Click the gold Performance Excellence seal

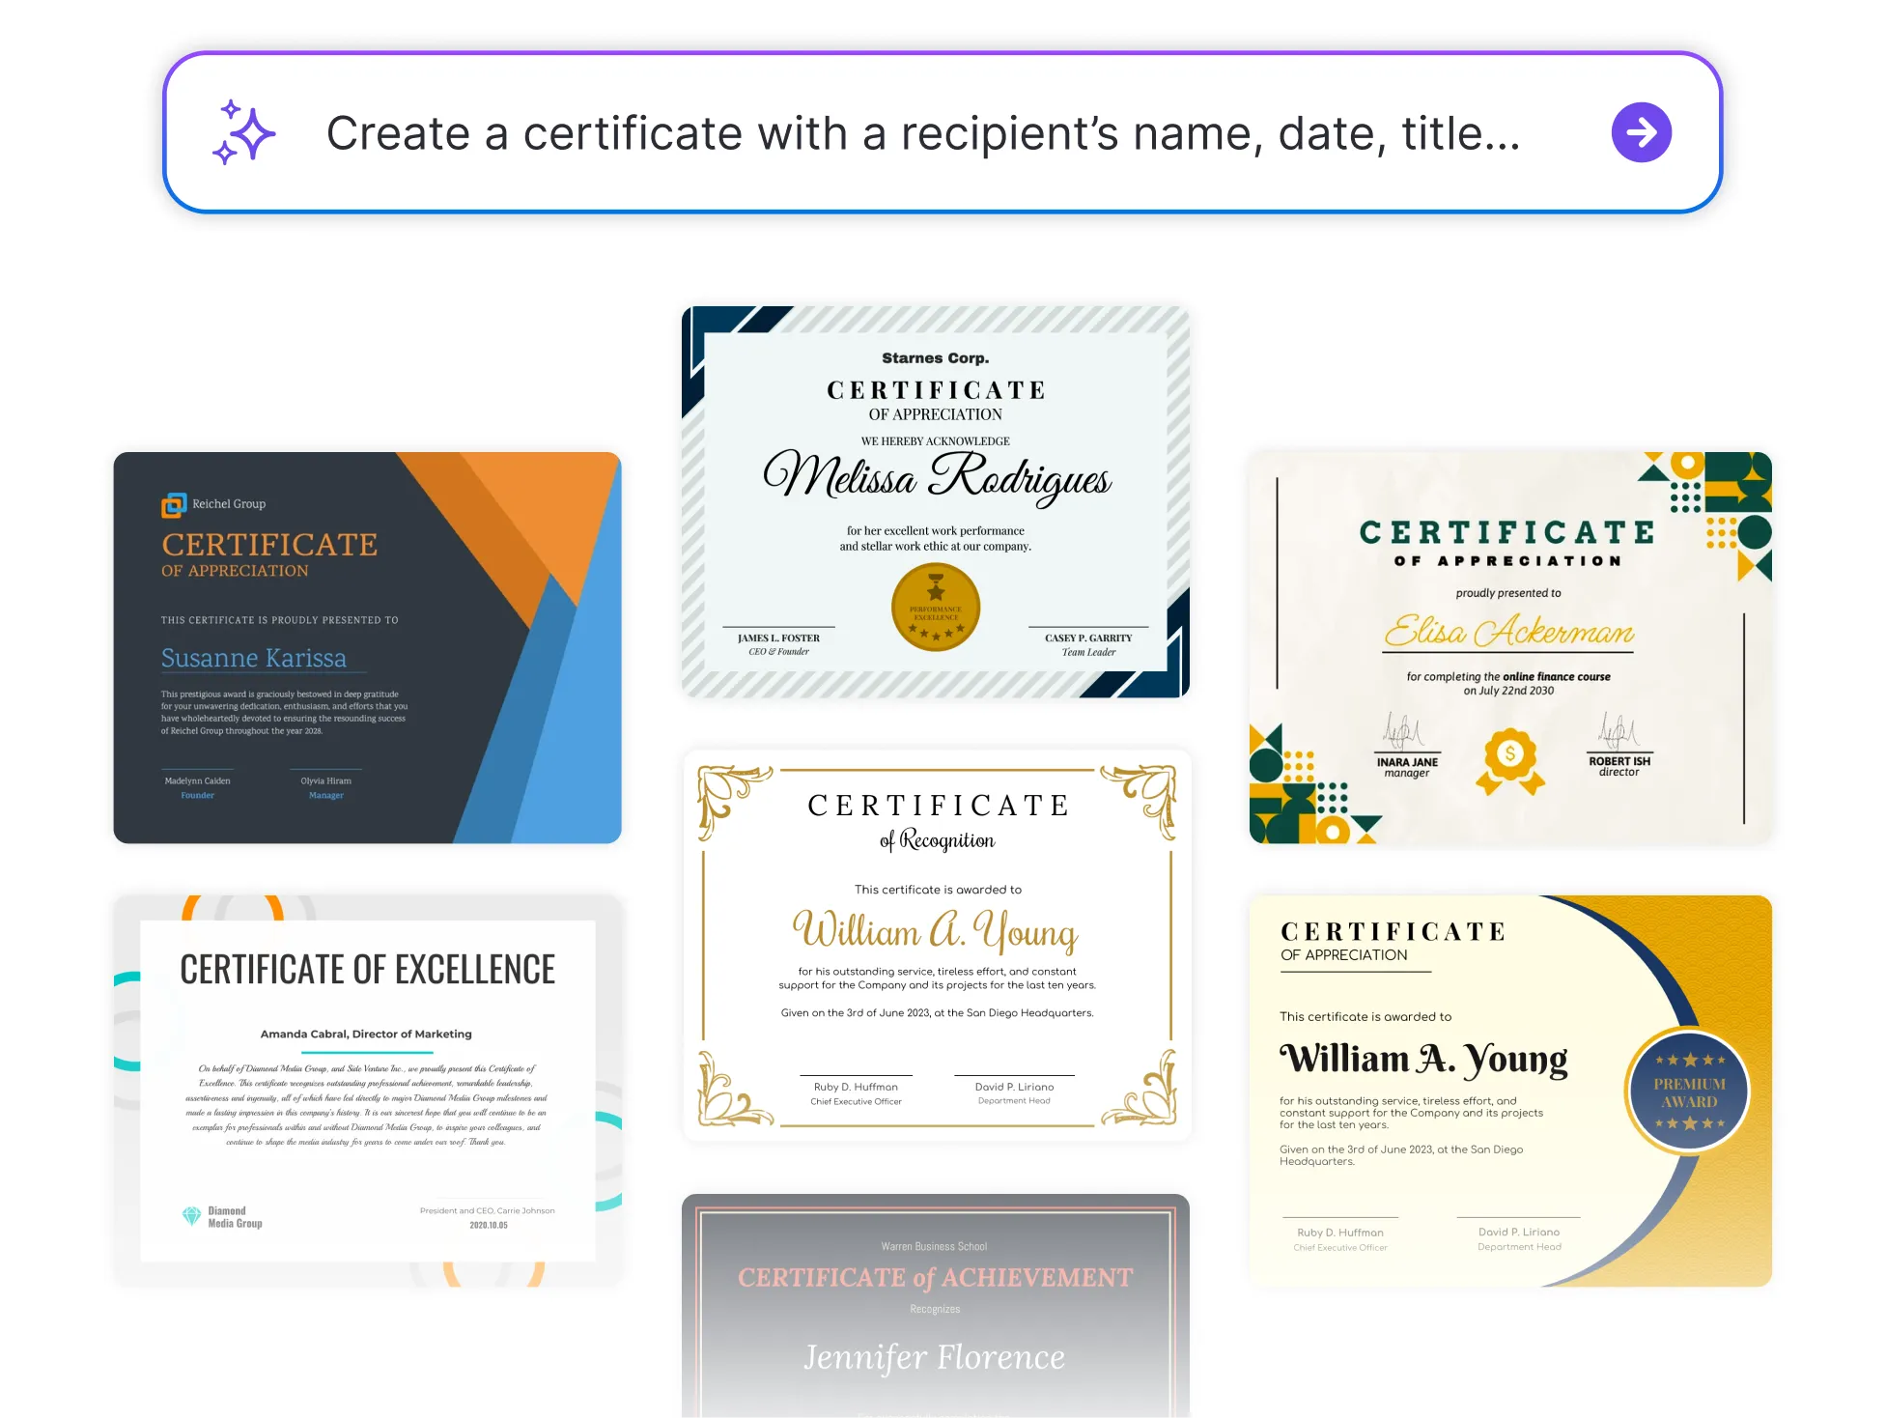pyautogui.click(x=935, y=608)
